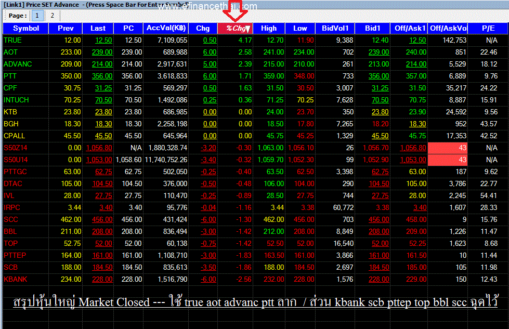Click CPF offer price 31.50
The image size is (509, 329).
point(417,88)
